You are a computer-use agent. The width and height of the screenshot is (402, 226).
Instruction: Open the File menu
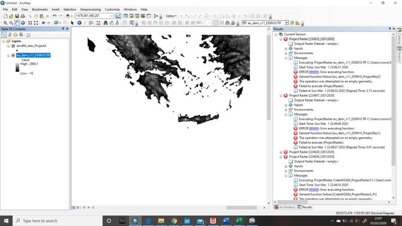tap(6, 10)
